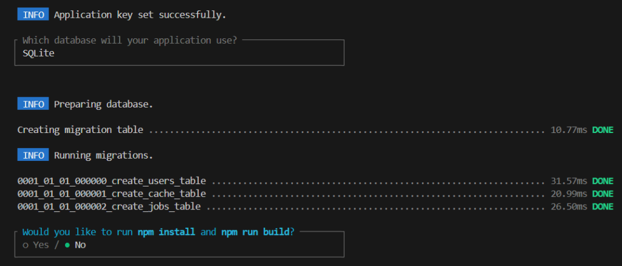Image resolution: width=622 pixels, height=266 pixels.
Task: Click DONE status for create_users_table migration
Action: [603, 181]
